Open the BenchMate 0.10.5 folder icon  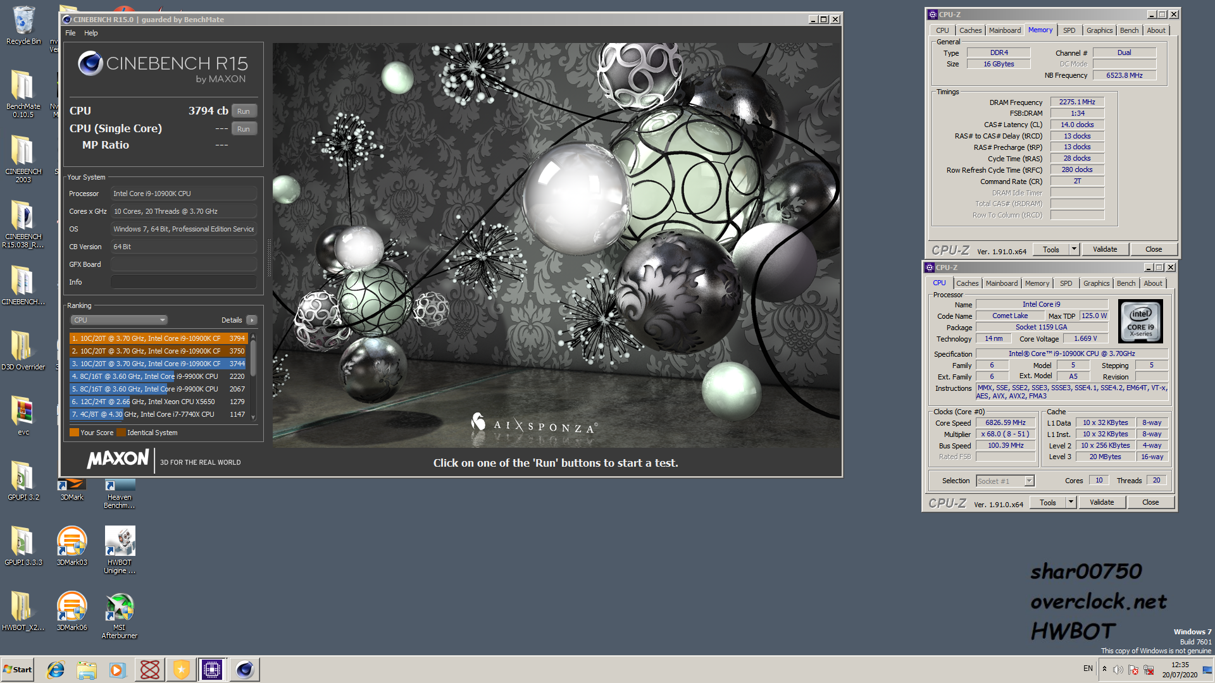23,93
